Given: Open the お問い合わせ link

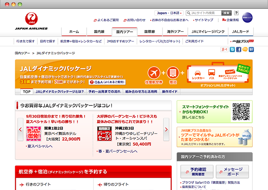Looking at the screenshot, I should (134, 20).
